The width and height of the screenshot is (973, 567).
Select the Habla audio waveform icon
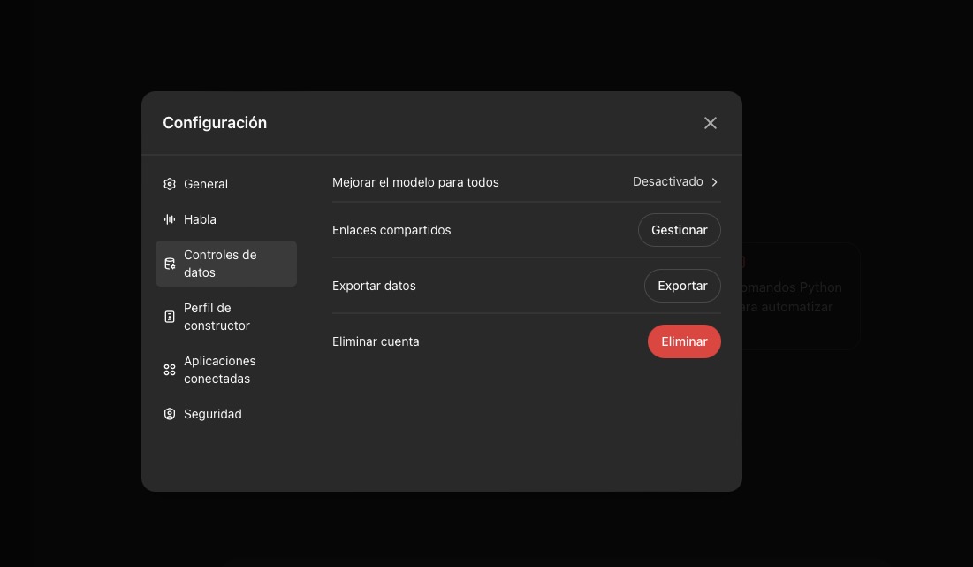point(170,219)
